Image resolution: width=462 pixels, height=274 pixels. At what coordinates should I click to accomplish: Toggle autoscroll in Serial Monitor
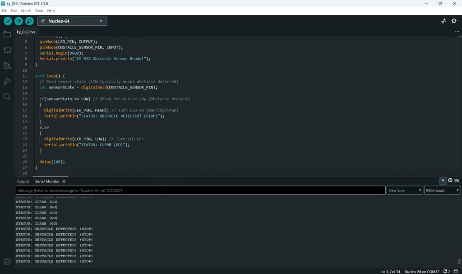443,181
